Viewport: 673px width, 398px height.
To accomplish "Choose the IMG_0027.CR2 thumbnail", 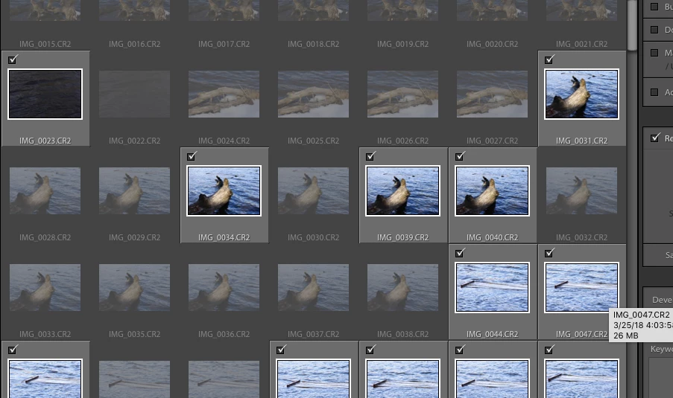I will [x=493, y=94].
